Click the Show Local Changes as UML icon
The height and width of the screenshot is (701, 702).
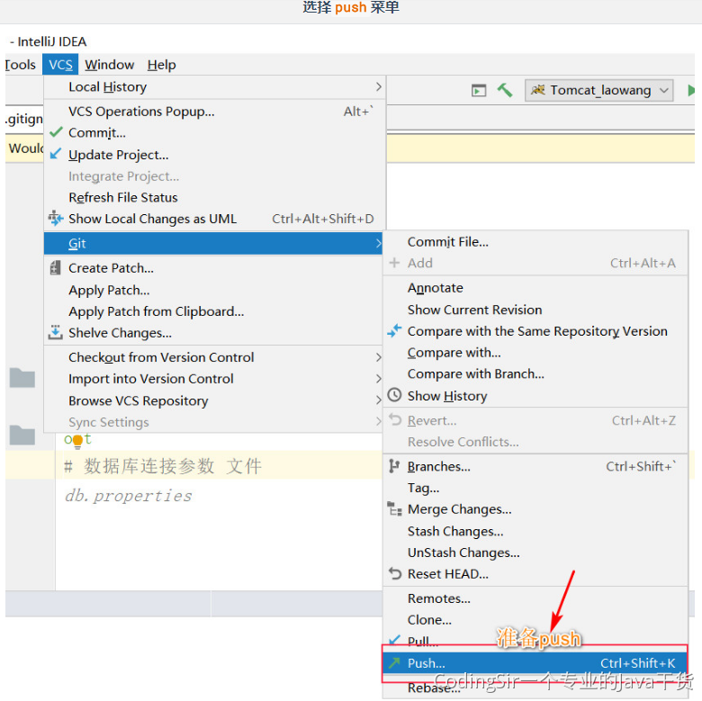click(x=56, y=218)
